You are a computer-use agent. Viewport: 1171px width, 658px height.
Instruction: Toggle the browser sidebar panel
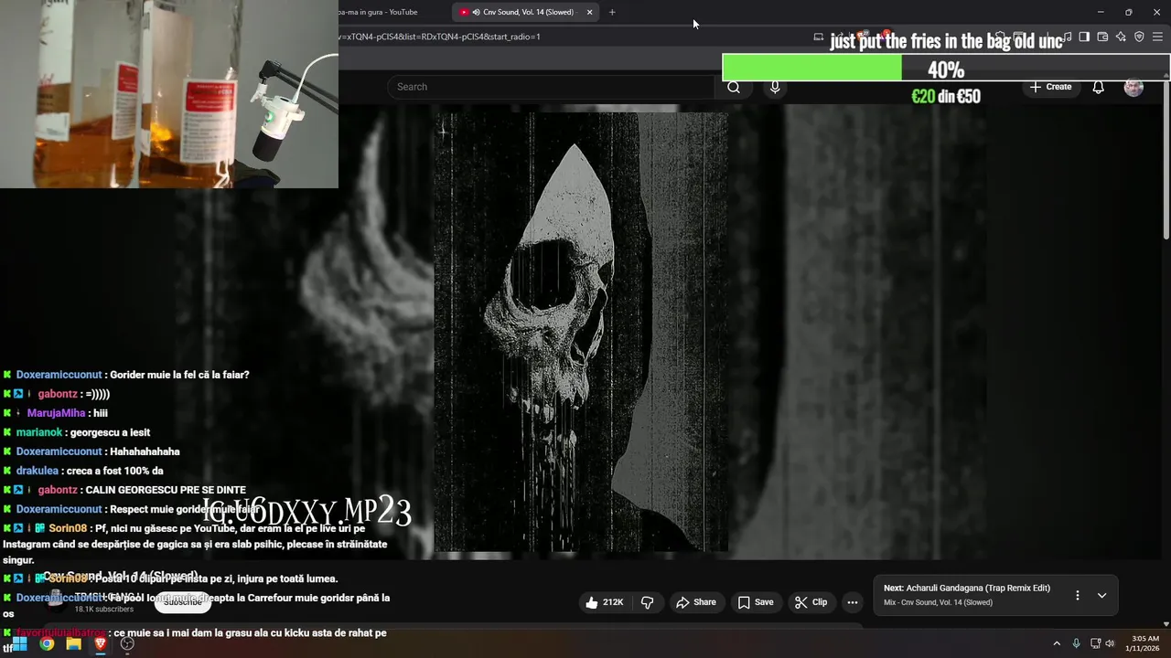coord(1084,37)
